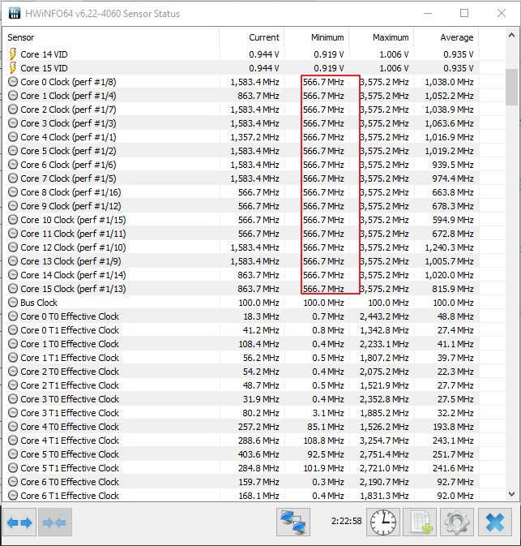Click the clock icon beside Bus Clock

[x=13, y=303]
